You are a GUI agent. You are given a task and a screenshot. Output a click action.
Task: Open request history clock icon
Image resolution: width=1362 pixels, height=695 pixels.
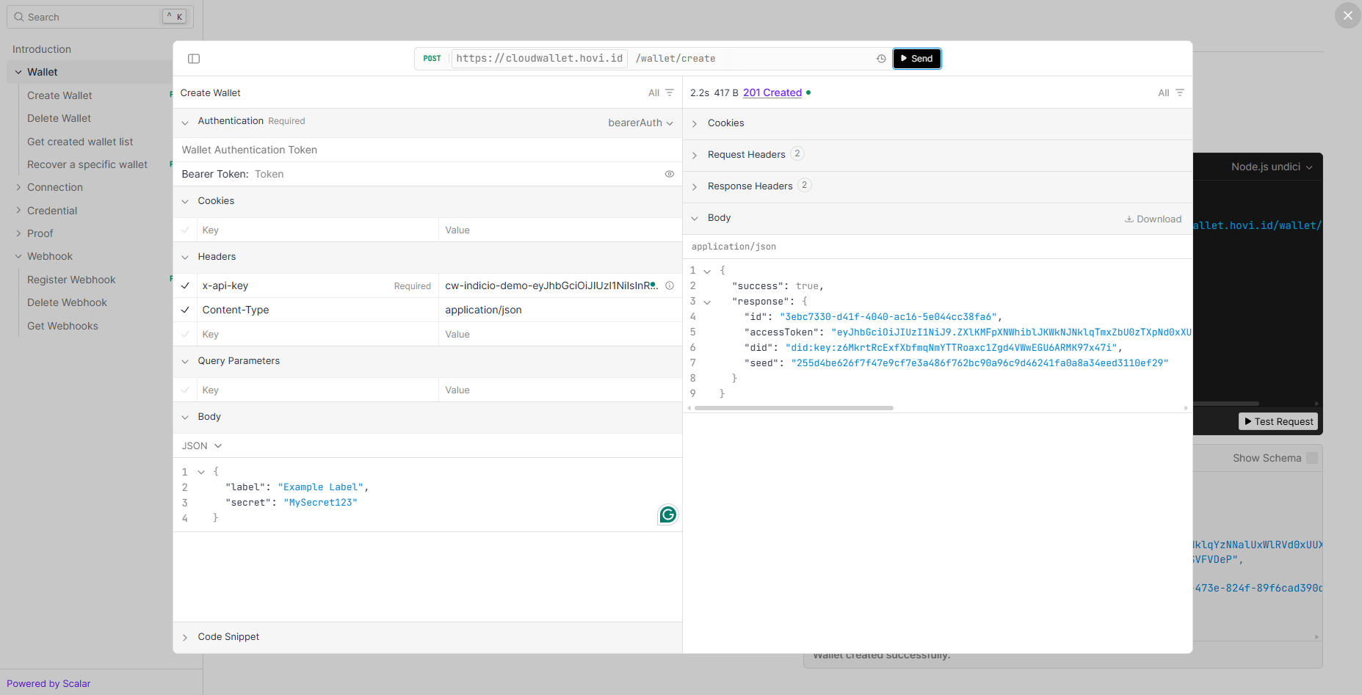[x=881, y=59]
